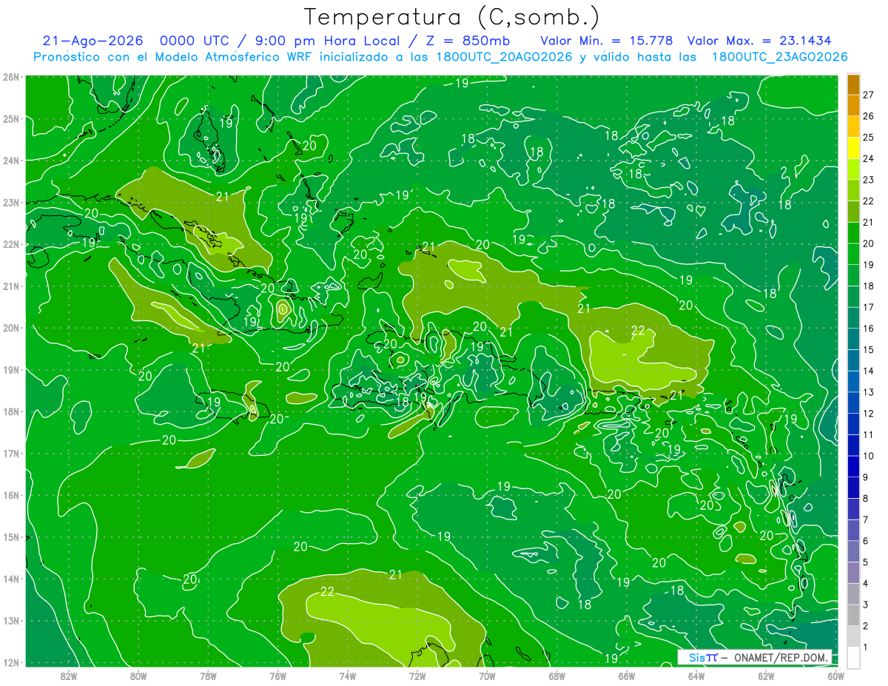Click the 74W longitude axis label

coord(348,676)
